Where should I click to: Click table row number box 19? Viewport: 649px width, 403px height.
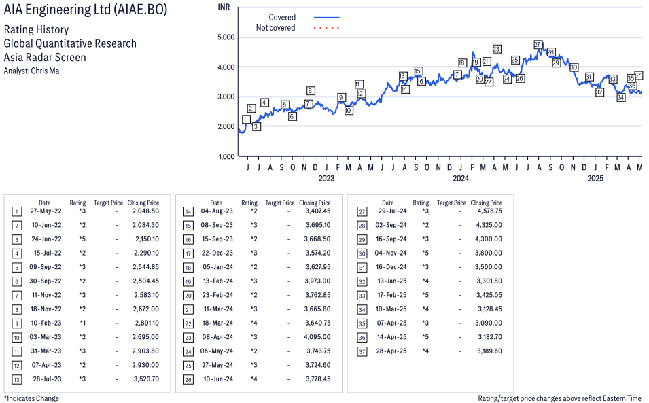(x=188, y=282)
